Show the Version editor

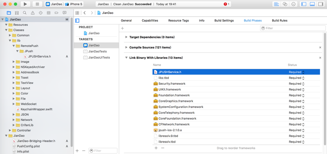click(x=293, y=4)
